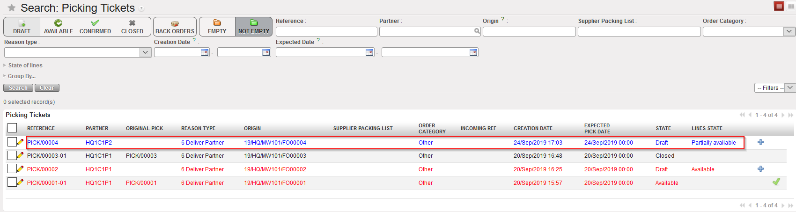Click the green checkmark on PICK/00001-01 row

tap(776, 182)
